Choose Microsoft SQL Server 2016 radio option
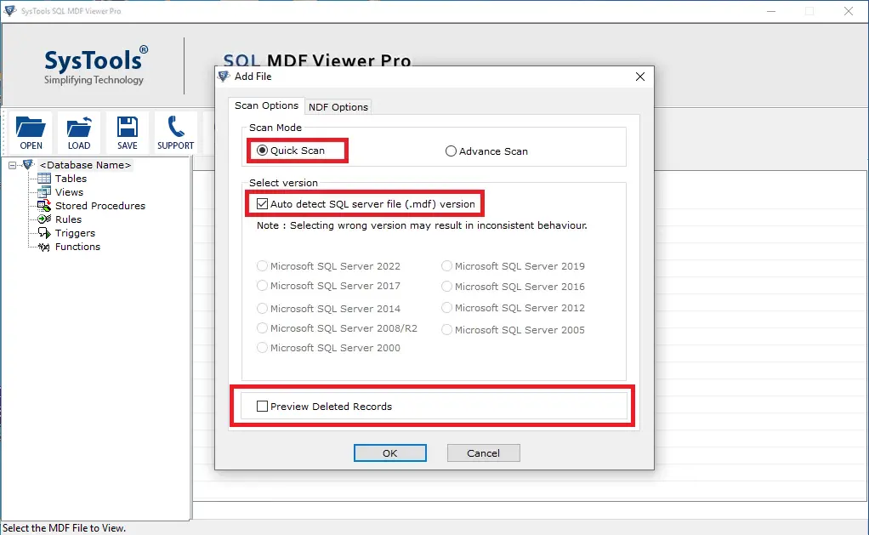 pyautogui.click(x=446, y=286)
